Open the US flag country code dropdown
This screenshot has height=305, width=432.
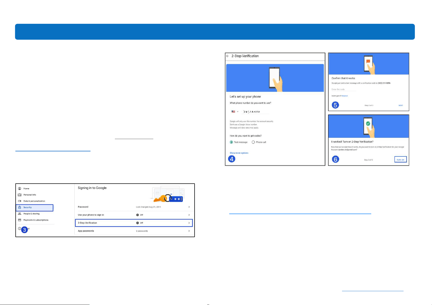click(x=235, y=112)
